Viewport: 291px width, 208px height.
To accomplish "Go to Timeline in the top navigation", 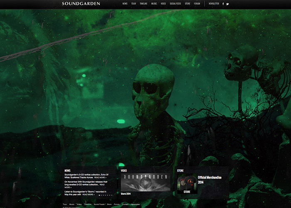I will coord(143,3).
